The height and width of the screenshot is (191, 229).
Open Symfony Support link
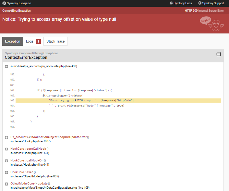[x=211, y=3]
